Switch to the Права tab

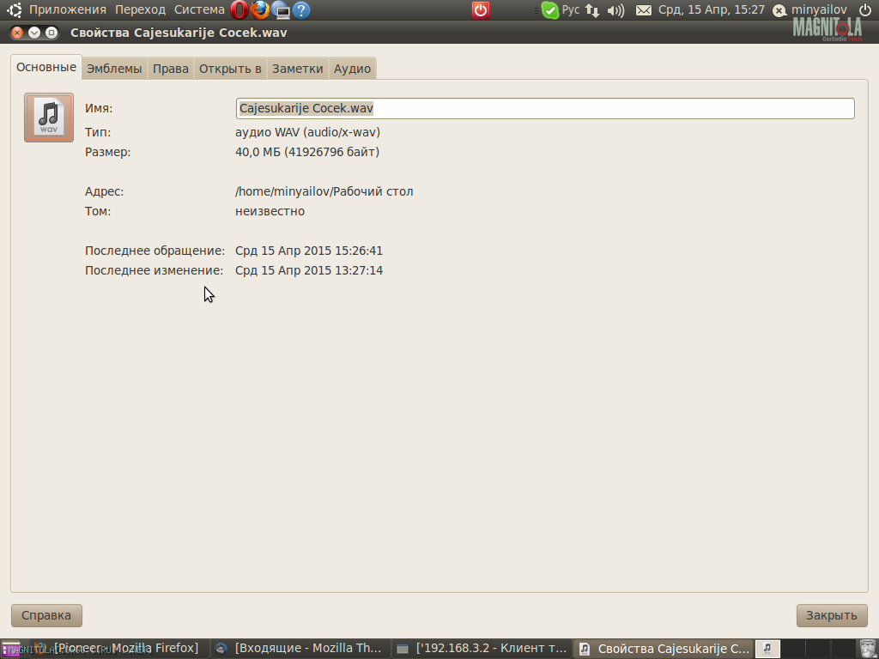click(x=170, y=69)
